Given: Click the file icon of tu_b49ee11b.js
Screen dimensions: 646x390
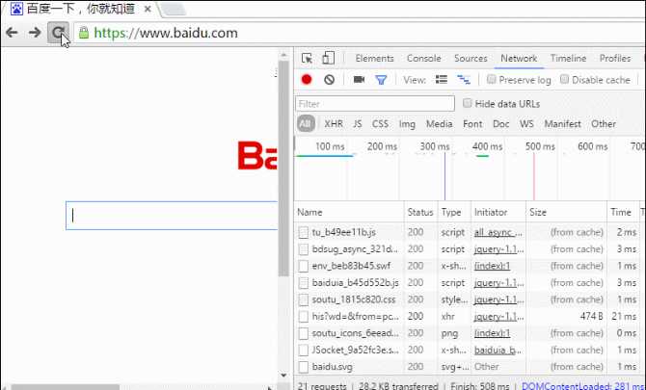Looking at the screenshot, I should coord(303,232).
